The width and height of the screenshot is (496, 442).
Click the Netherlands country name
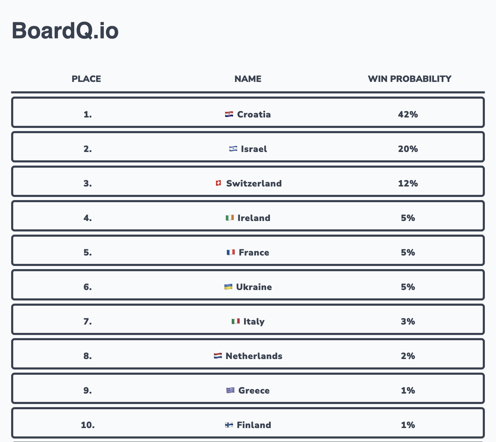coord(254,356)
